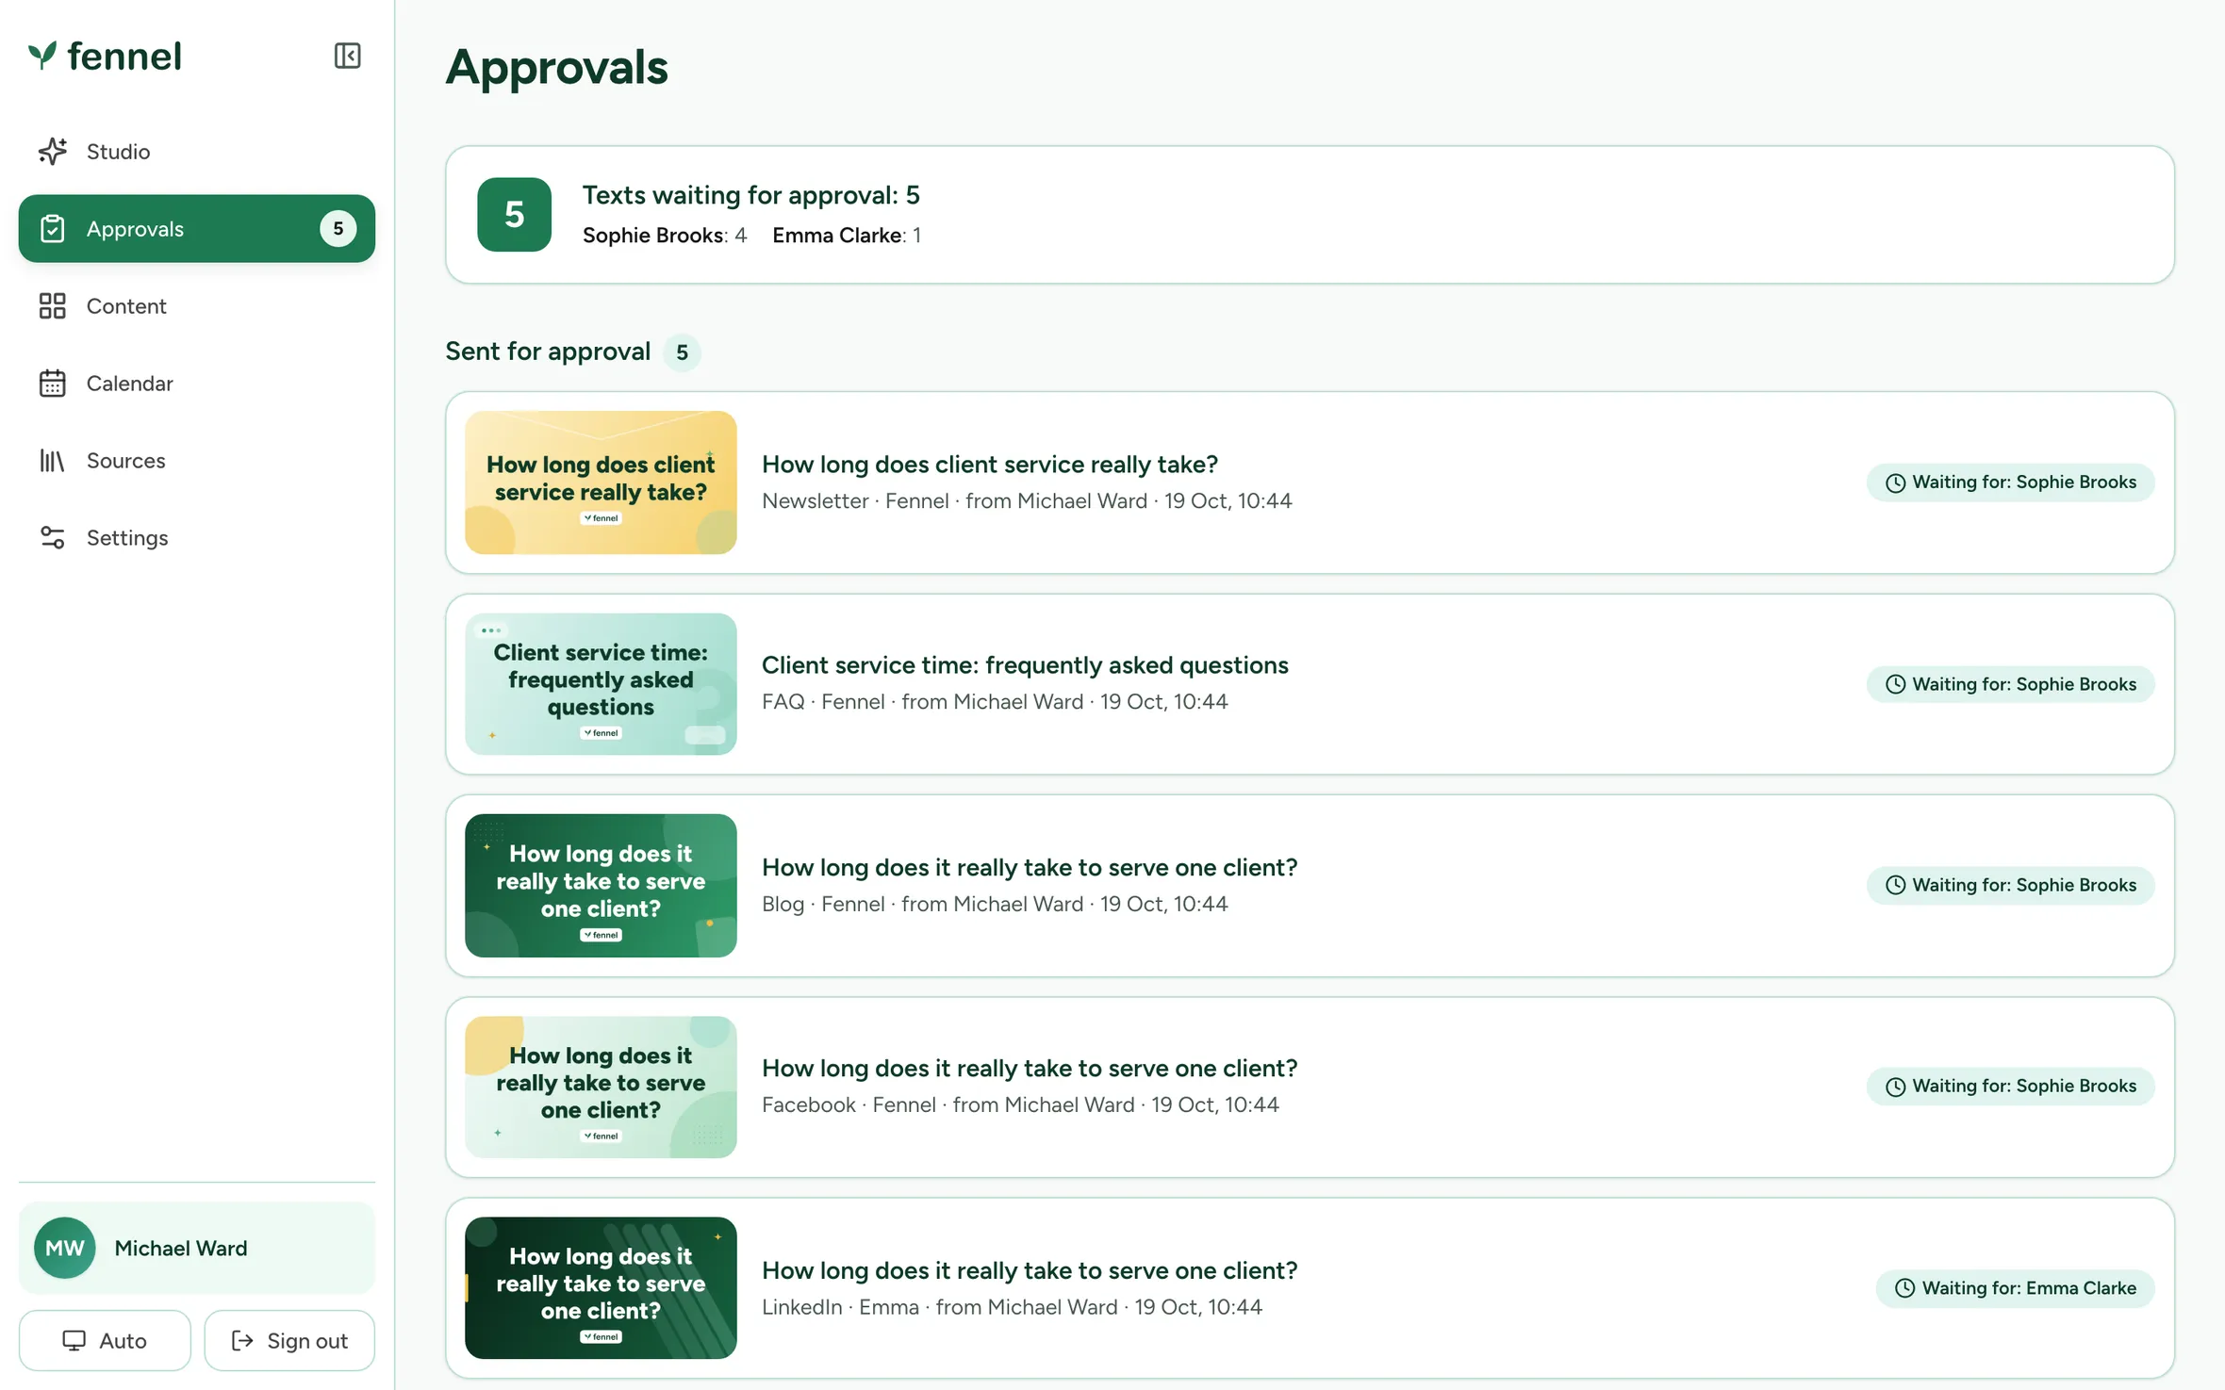Open title 'How long does client service really take?'
The image size is (2225, 1390).
pyautogui.click(x=990, y=465)
